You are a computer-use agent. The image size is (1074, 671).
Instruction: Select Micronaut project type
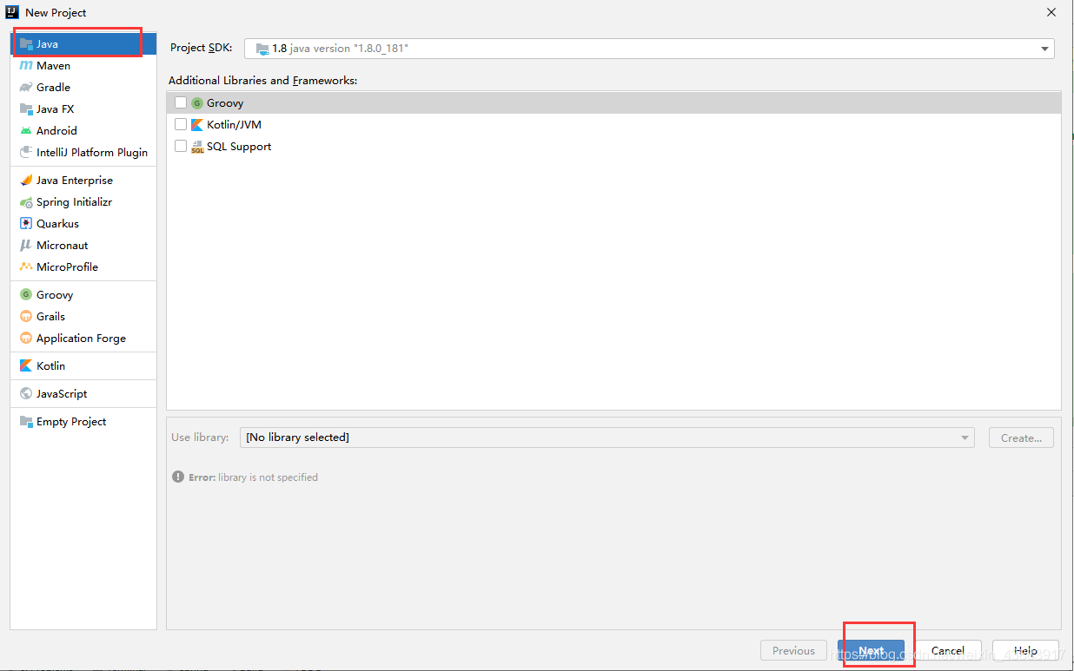pos(83,245)
